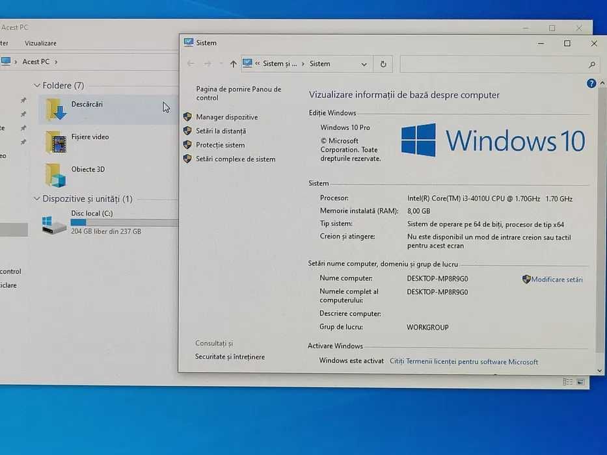The height and width of the screenshot is (455, 607).
Task: Maximize the Sistem window
Action: [x=567, y=44]
